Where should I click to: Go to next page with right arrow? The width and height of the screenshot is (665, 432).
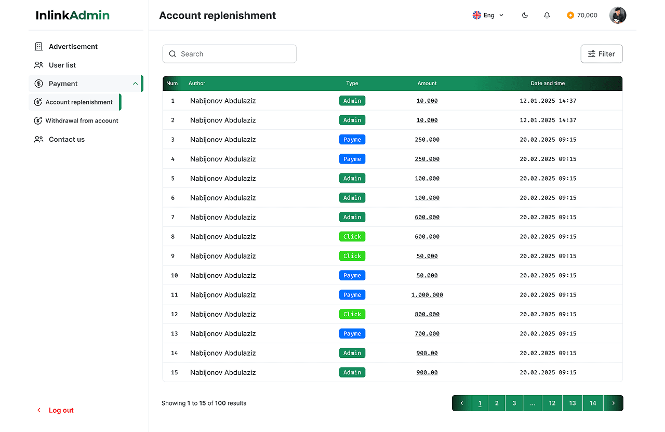click(613, 403)
